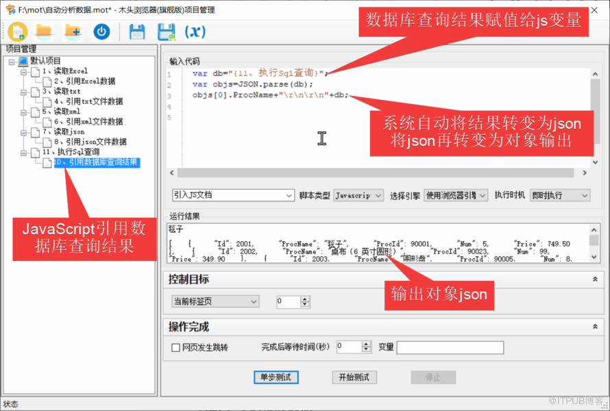This screenshot has height=411, width=610.
Task: Click page icon of 1、读取Excel
Action: 36,71
